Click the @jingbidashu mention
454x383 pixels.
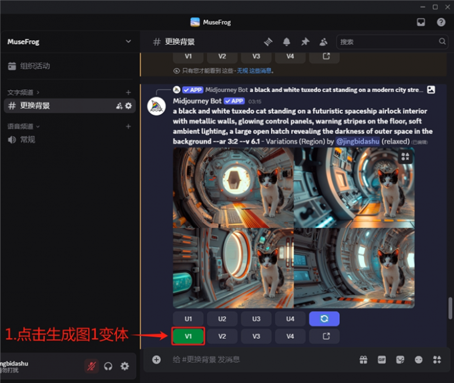point(357,141)
